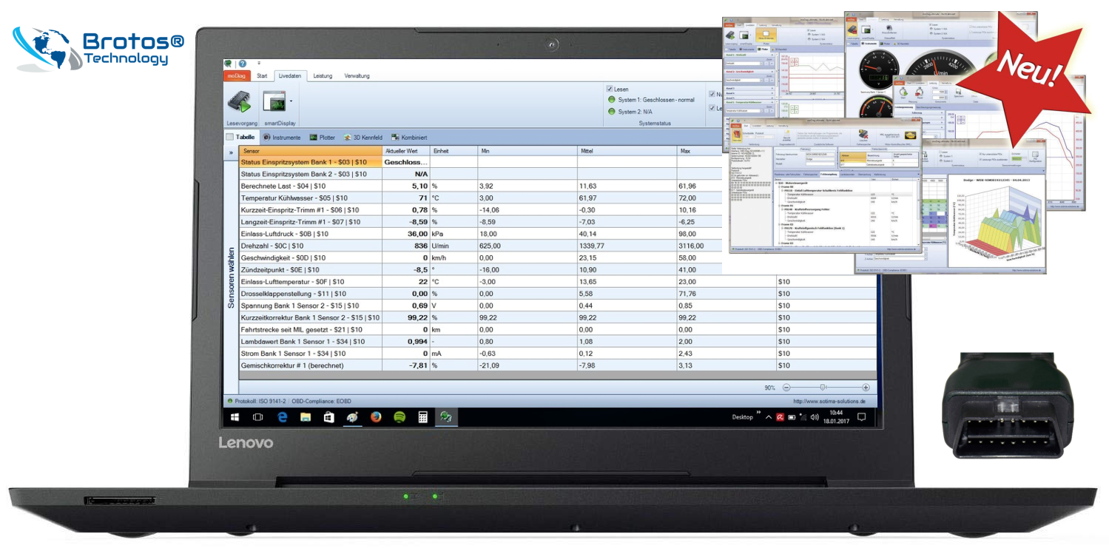Click the zoom-out minus button
The height and width of the screenshot is (551, 1109).
(786, 388)
